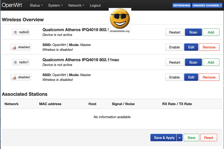Click the disabled signal icon under radio0
Image resolution: width=224 pixels, height=149 pixels.
pos(21,47)
